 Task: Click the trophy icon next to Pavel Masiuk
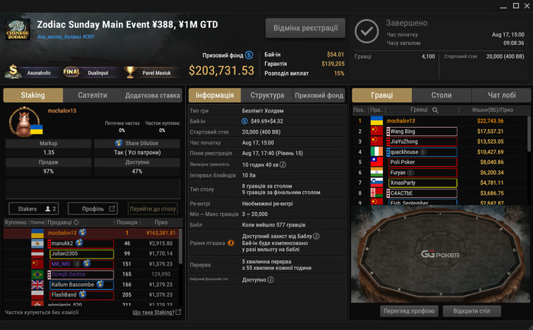[x=130, y=72]
